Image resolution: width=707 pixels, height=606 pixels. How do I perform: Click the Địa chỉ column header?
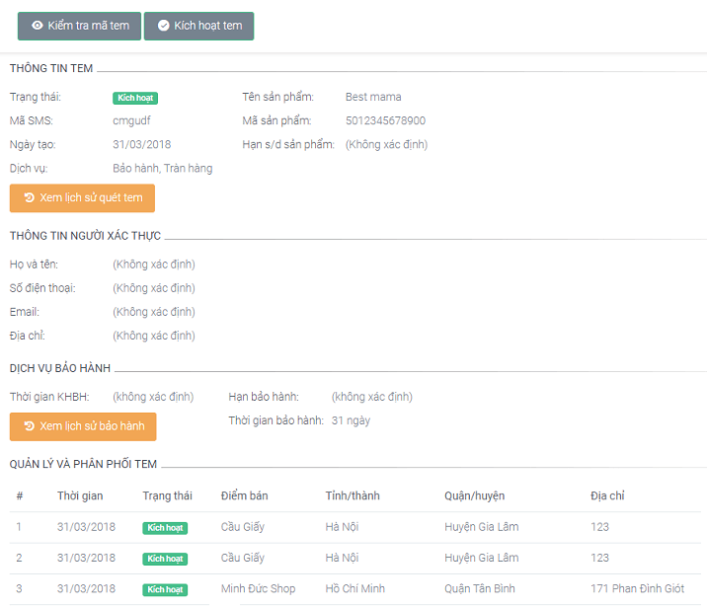(x=607, y=495)
